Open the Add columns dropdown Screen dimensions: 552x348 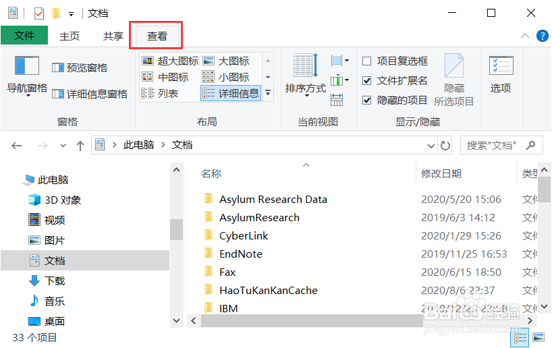click(x=339, y=80)
